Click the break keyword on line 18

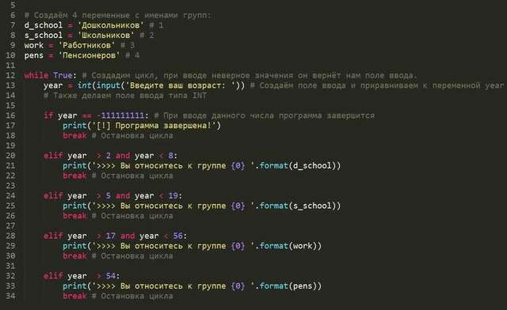(x=74, y=135)
